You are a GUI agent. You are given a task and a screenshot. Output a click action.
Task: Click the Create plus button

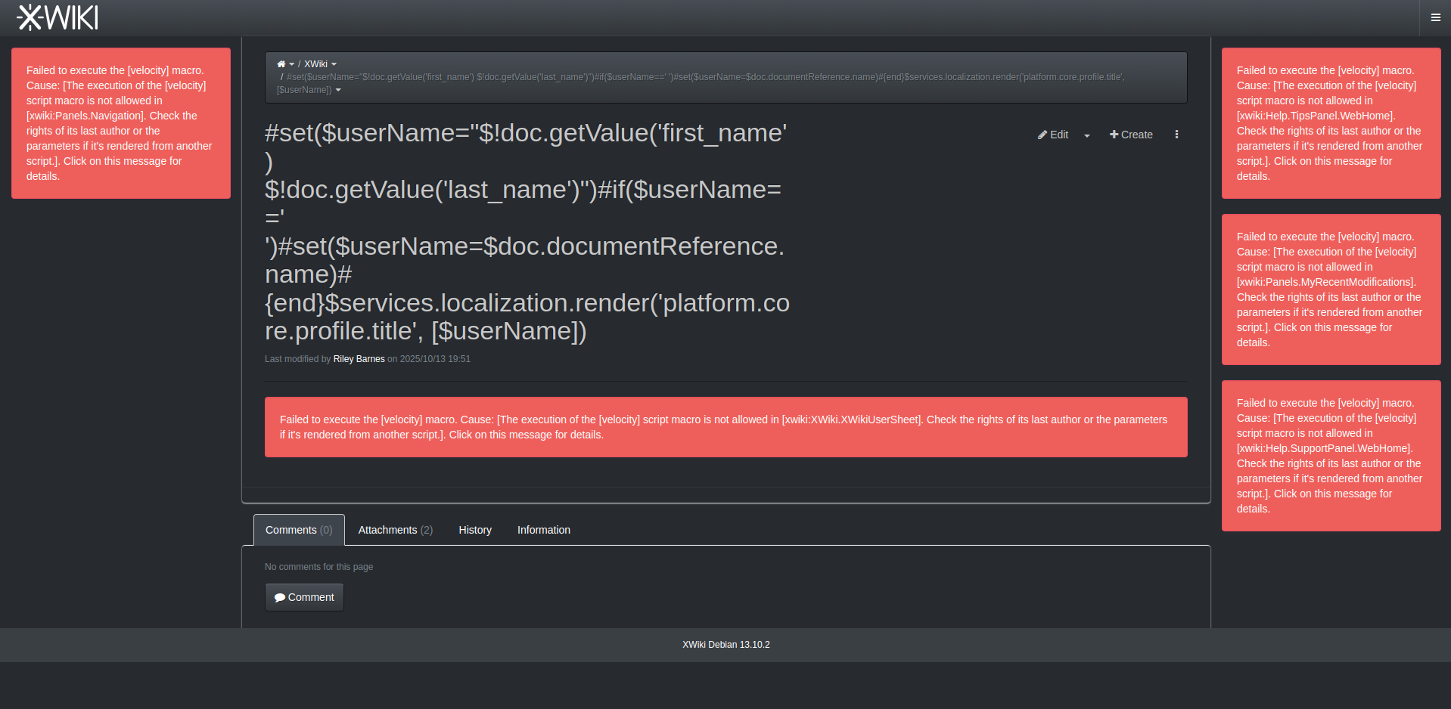1131,135
